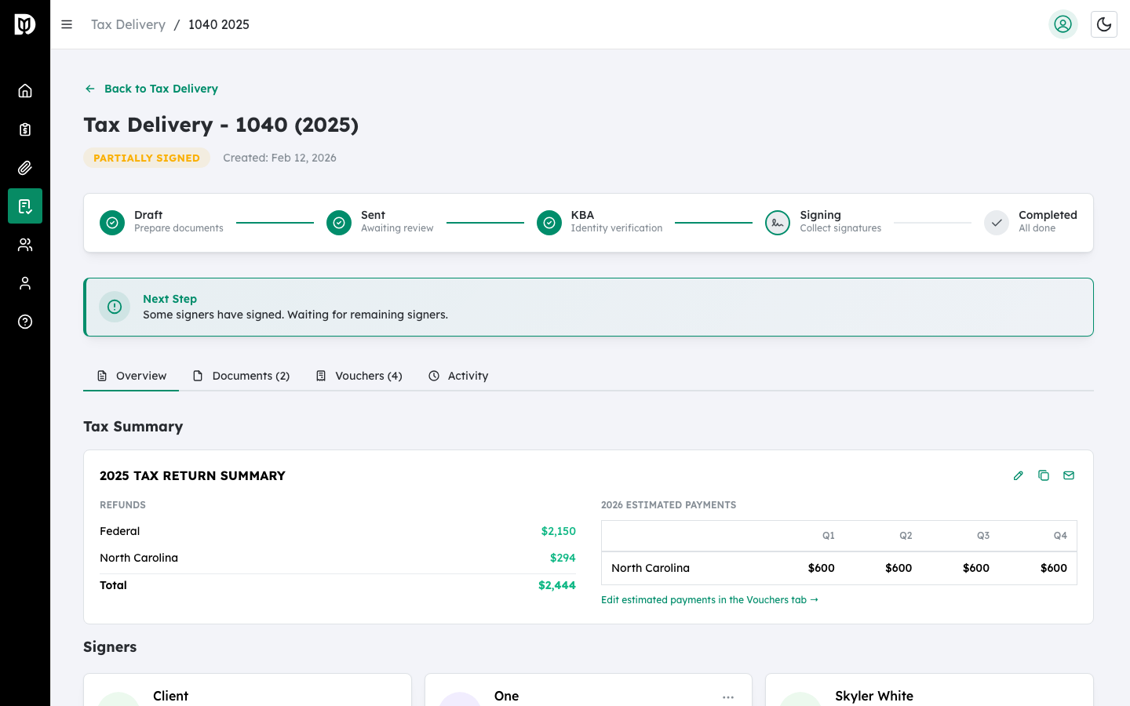
Task: Toggle dark mode with the moon icon
Action: coord(1104,24)
